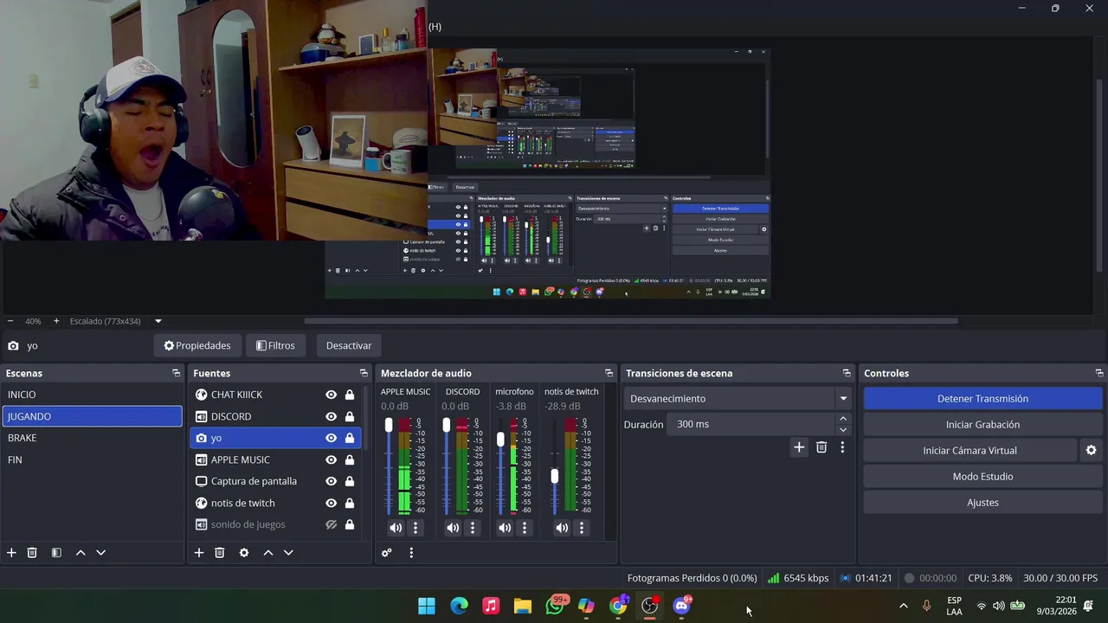Image resolution: width=1108 pixels, height=623 pixels.
Task: Open scene filters icon in Escenas toolbar
Action: click(x=56, y=553)
